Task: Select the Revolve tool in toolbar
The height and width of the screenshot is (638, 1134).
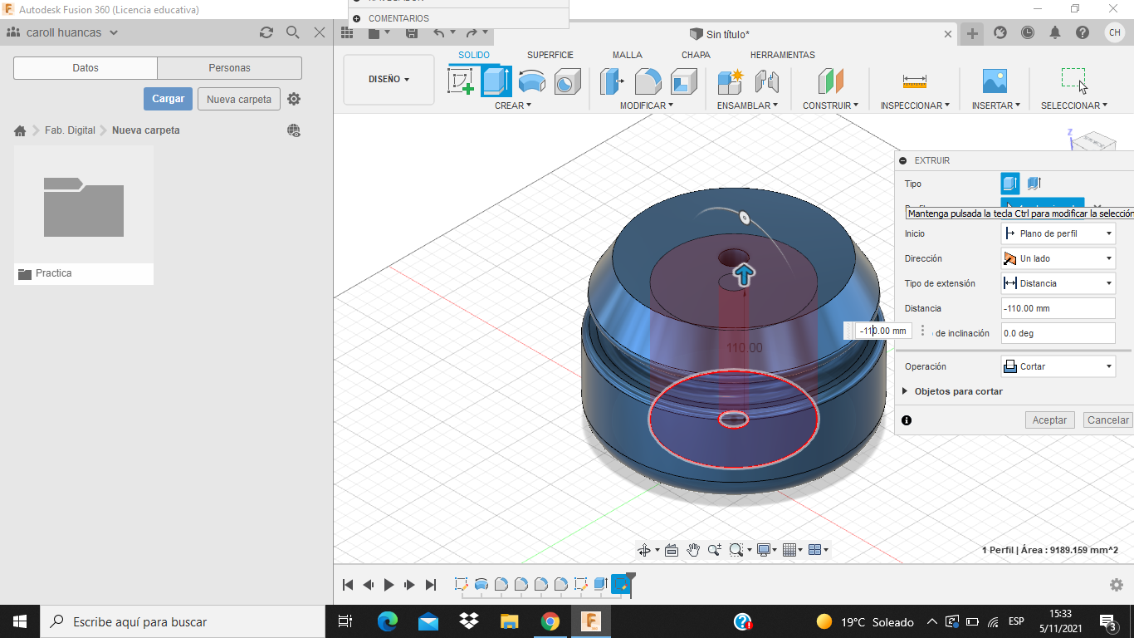Action: (x=532, y=81)
